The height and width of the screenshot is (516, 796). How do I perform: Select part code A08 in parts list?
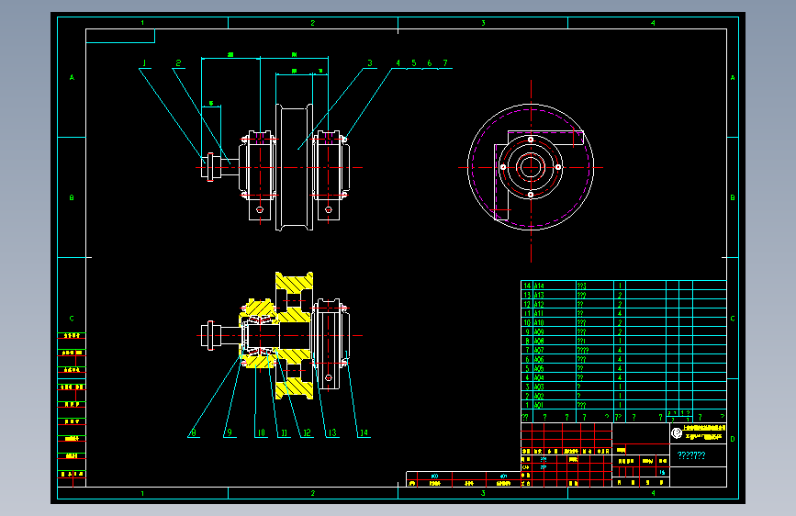click(x=539, y=341)
